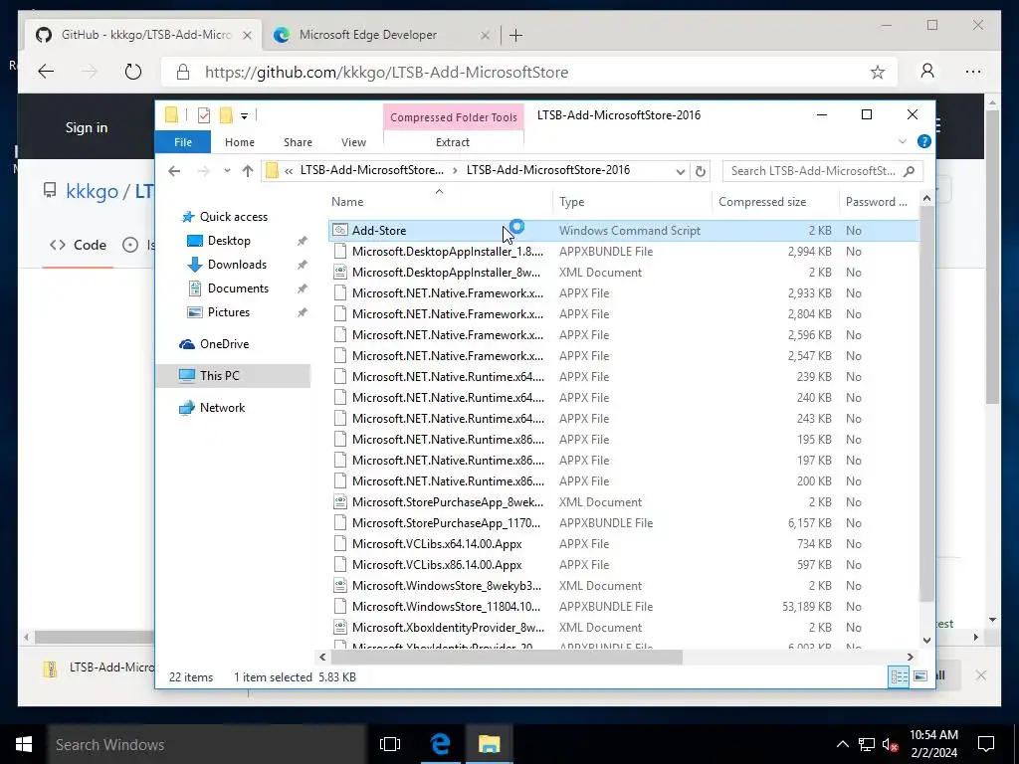1019x764 pixels.
Task: Click the file list vertical scrollbar
Action: click(926, 403)
